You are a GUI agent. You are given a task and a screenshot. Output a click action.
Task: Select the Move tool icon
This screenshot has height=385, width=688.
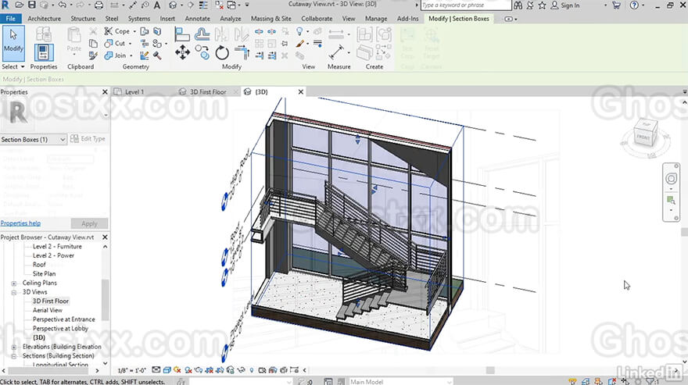pyautogui.click(x=182, y=52)
